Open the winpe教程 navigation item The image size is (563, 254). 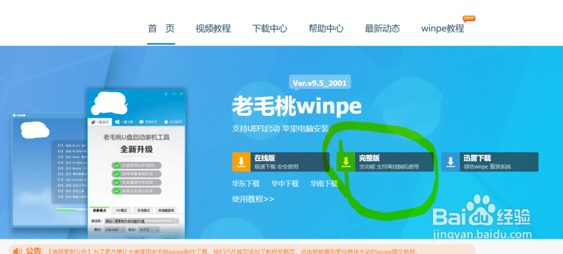click(x=443, y=29)
